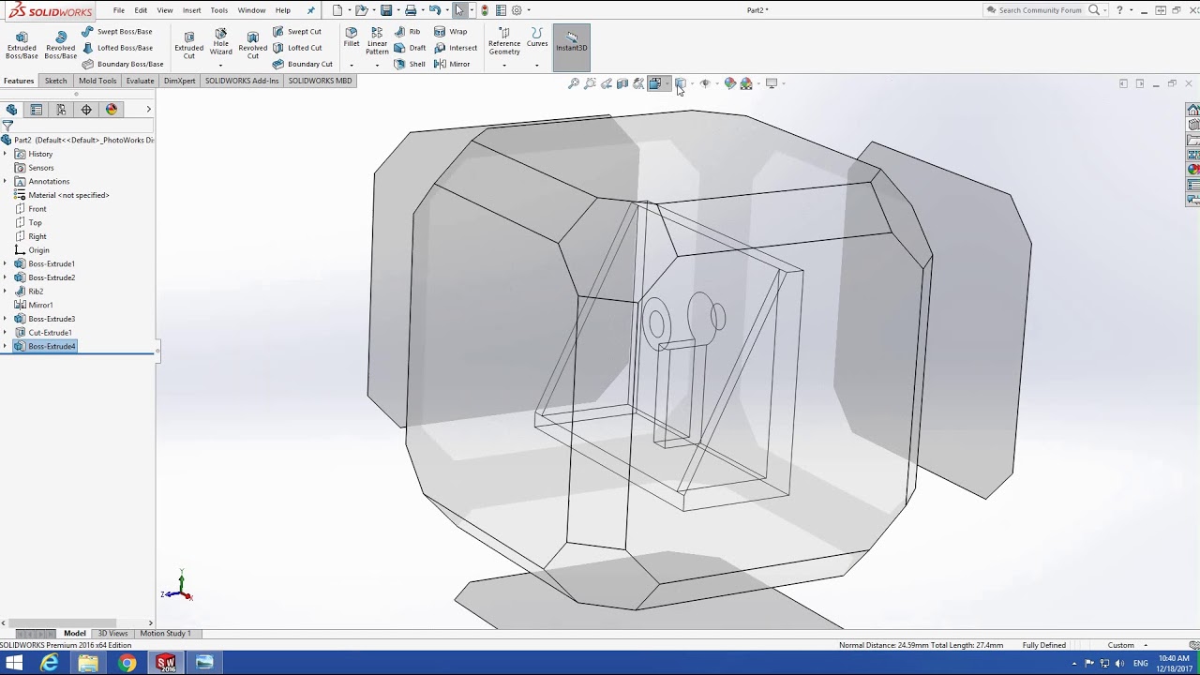This screenshot has width=1200, height=675.
Task: Apply the Draft feature
Action: click(x=411, y=48)
